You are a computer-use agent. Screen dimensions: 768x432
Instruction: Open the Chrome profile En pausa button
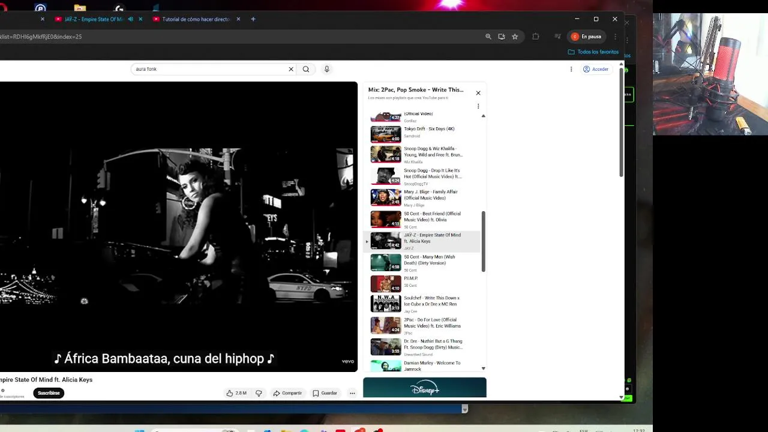coord(587,37)
